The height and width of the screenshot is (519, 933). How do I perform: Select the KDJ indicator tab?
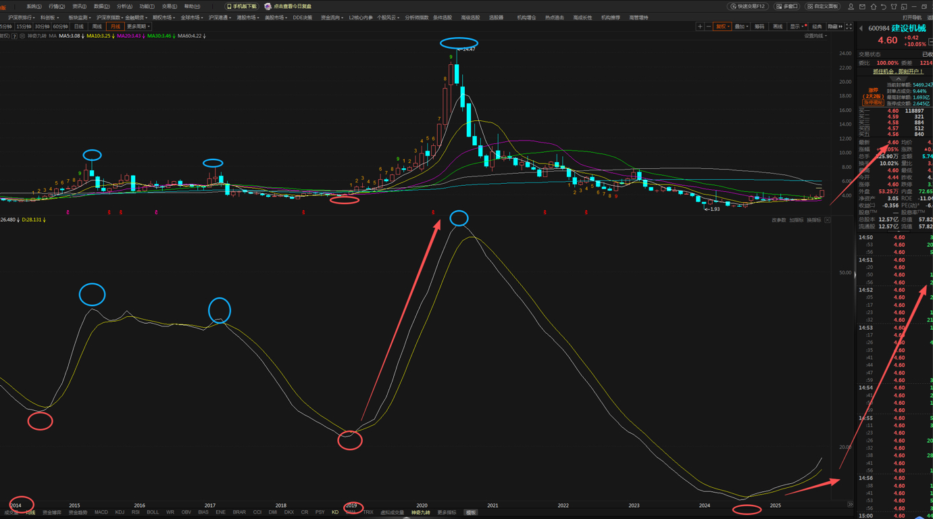(120, 512)
